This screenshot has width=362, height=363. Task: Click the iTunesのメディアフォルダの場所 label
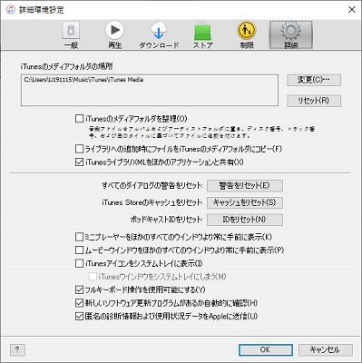[x=66, y=66]
